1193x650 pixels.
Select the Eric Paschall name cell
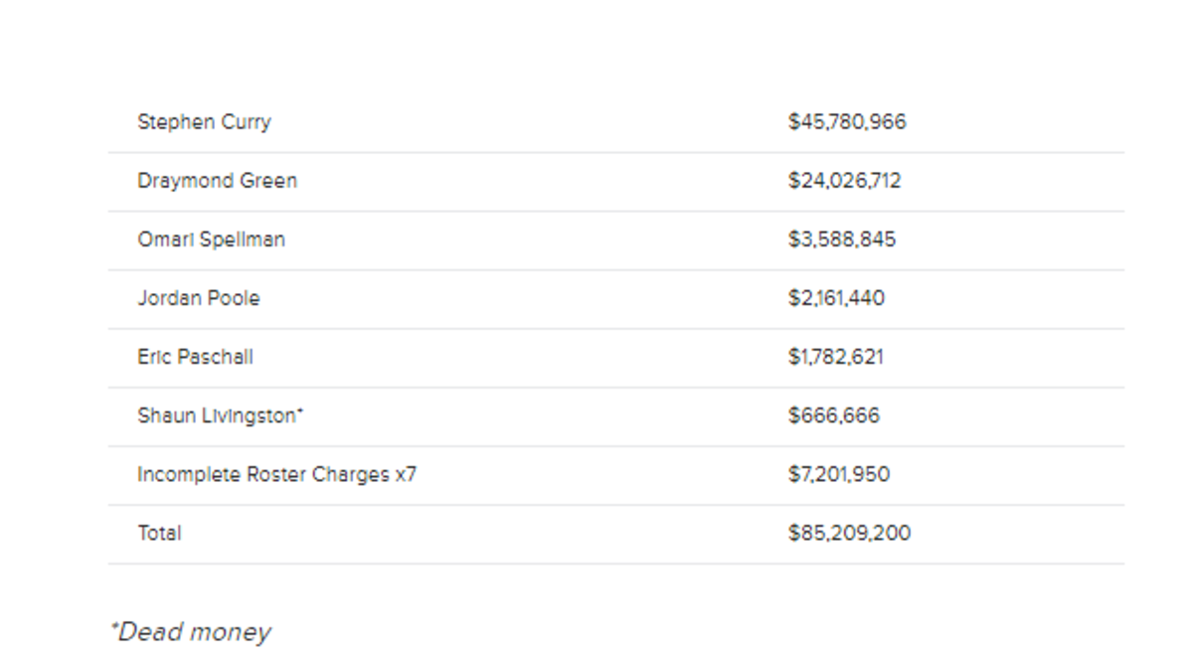point(195,357)
